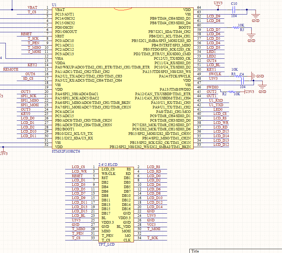Select the KEY0 net label

click(x=25, y=114)
